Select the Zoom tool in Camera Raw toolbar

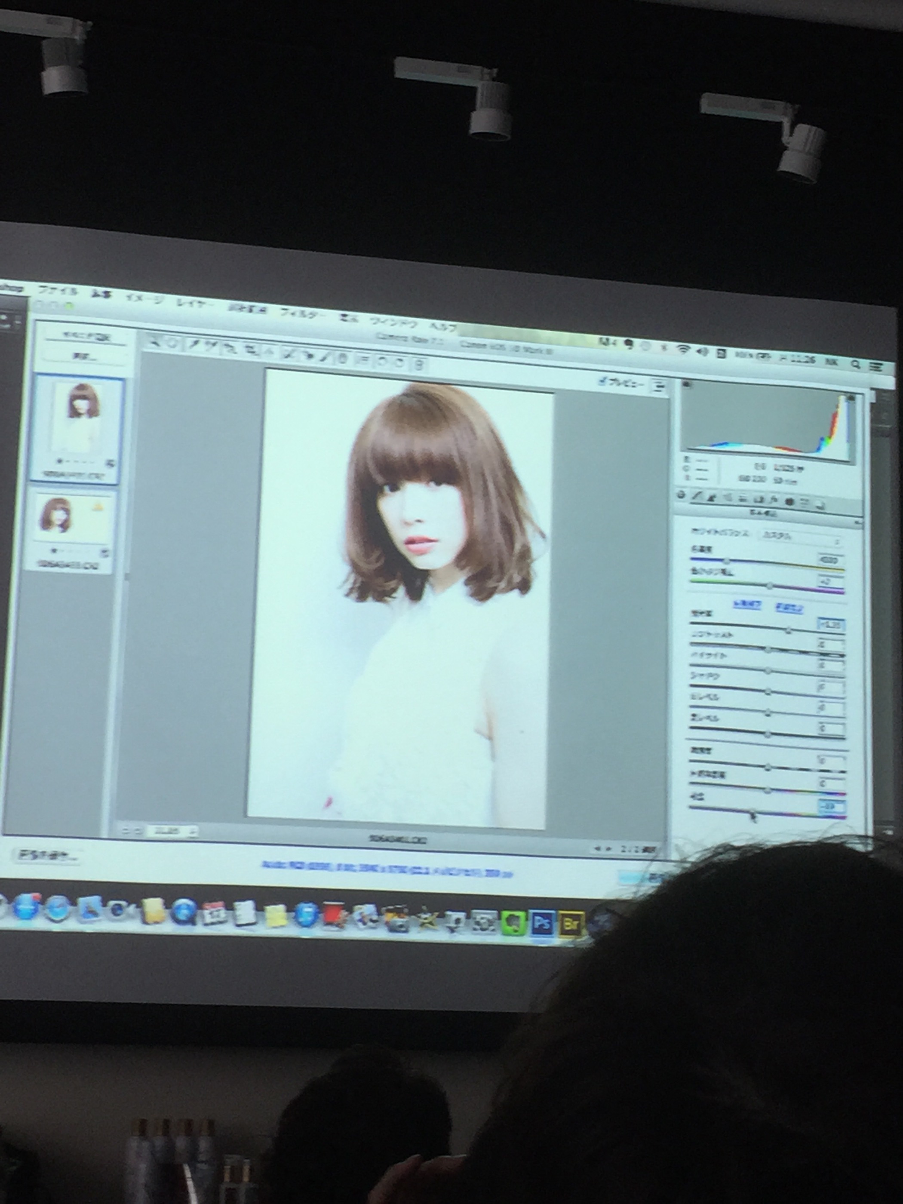coord(155,343)
